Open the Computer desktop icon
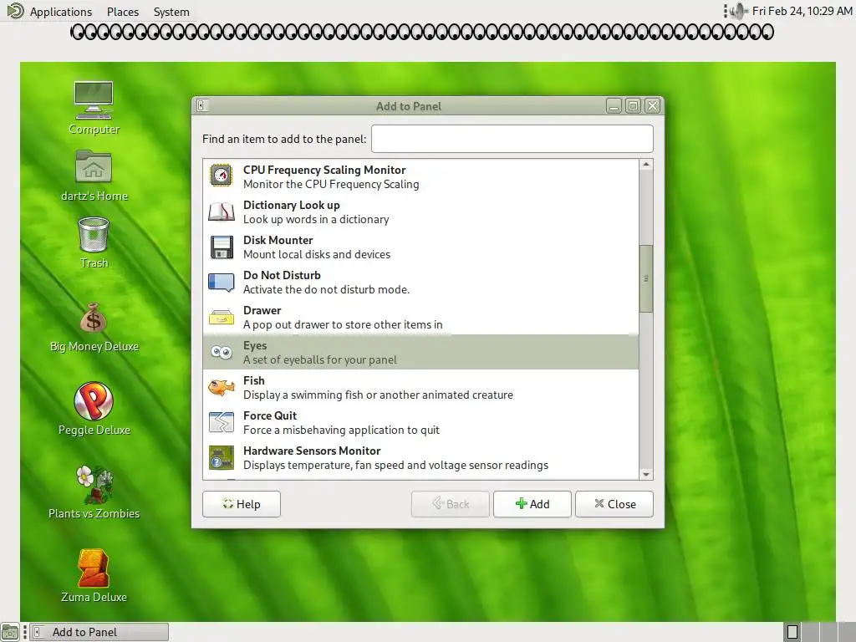Screen dimensions: 856x642 pos(94,100)
